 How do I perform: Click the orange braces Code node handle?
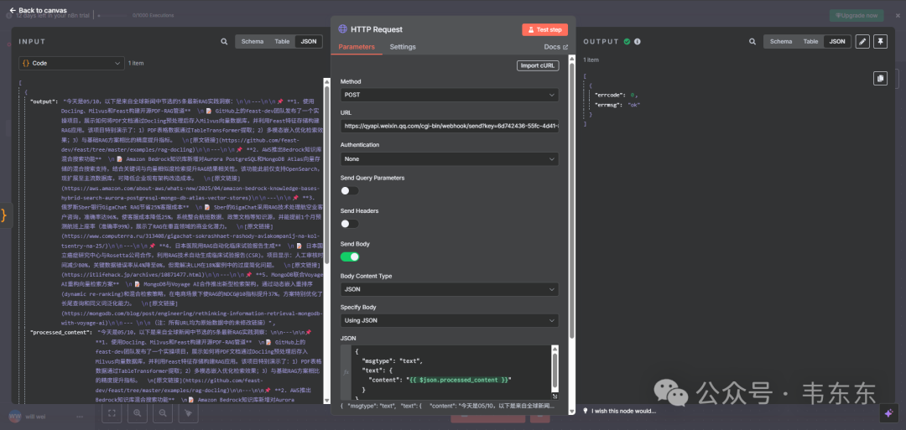tap(5, 215)
